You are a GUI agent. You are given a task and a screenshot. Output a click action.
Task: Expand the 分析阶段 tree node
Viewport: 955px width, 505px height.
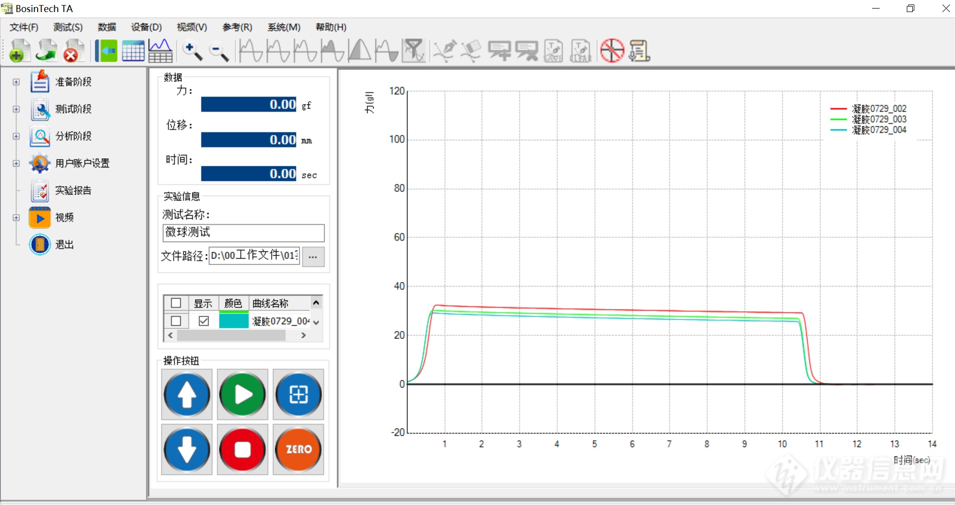tap(16, 136)
